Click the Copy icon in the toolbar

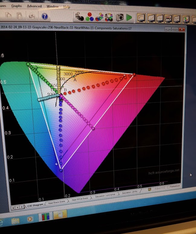pos(19,15)
